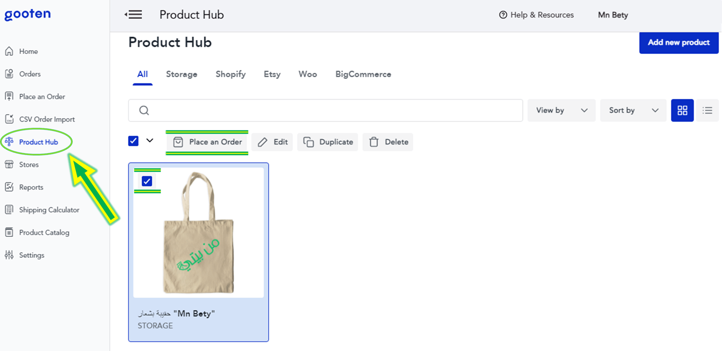Uncheck the Mn Bety tote bag checkbox
The height and width of the screenshot is (351, 722).
[x=147, y=181]
